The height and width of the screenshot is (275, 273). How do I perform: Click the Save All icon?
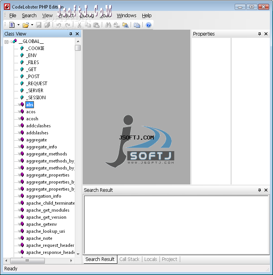tap(47, 25)
